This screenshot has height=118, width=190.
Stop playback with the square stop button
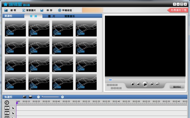tap(133, 84)
